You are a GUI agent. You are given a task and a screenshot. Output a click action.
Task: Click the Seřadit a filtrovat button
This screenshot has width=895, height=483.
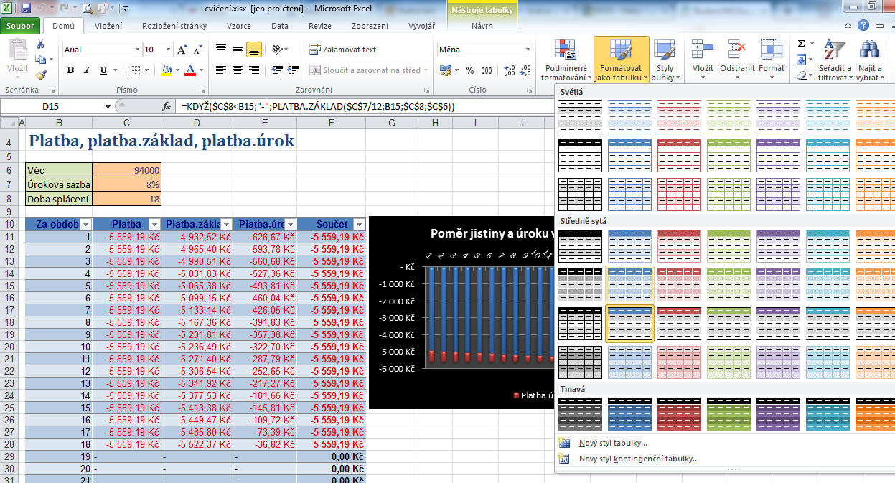(835, 60)
